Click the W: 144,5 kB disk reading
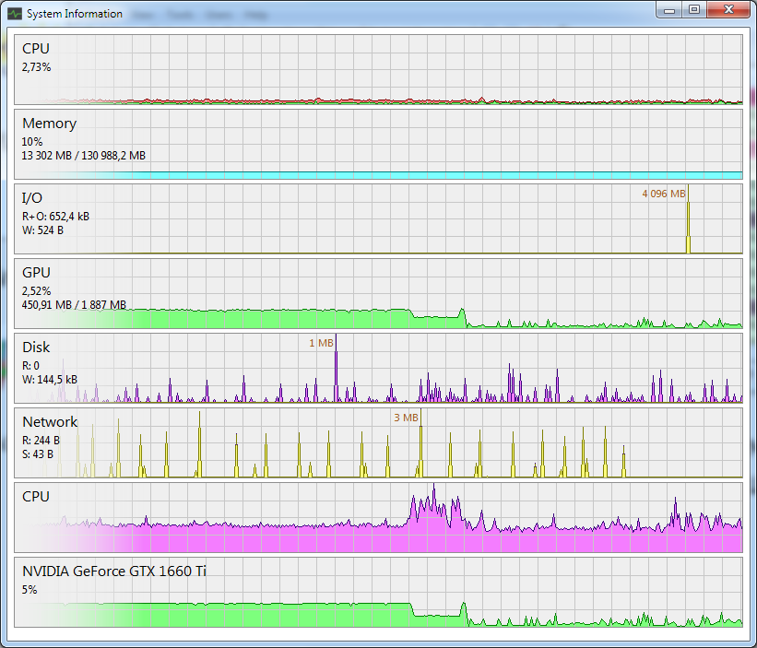Viewport: 757px width, 648px height. coord(50,380)
